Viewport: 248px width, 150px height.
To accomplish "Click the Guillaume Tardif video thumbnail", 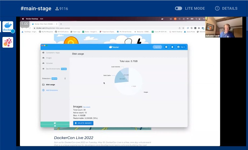I will point(224,27).
